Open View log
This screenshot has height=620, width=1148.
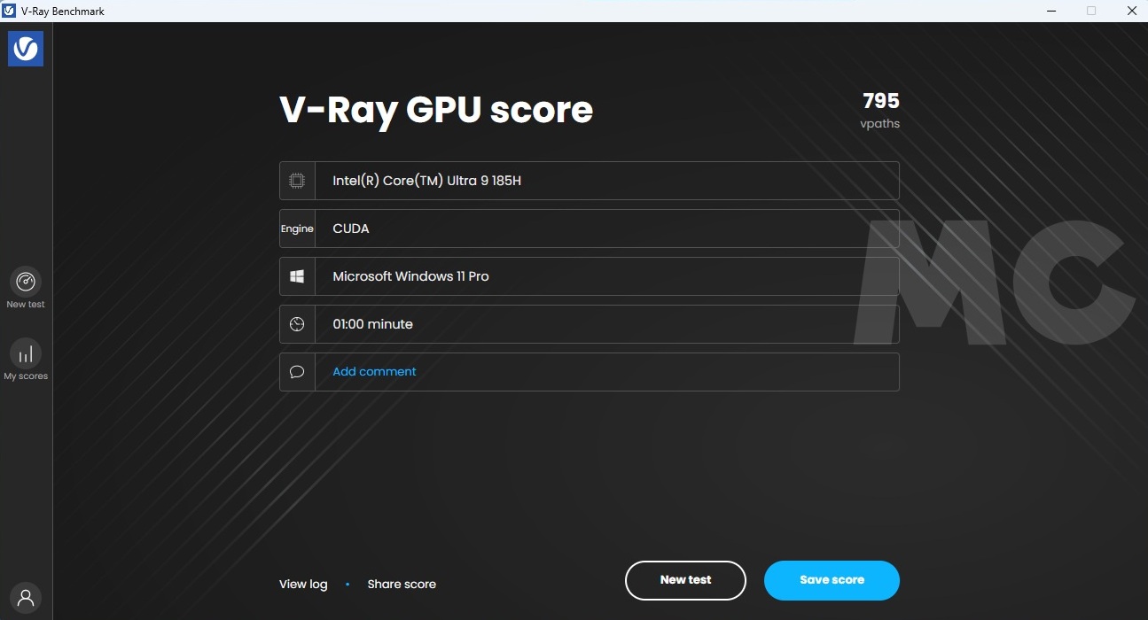pos(303,584)
